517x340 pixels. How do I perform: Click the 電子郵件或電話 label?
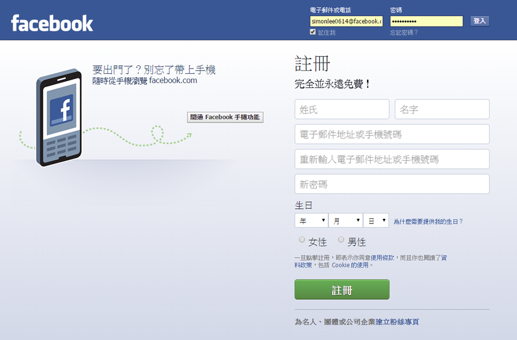[x=330, y=10]
